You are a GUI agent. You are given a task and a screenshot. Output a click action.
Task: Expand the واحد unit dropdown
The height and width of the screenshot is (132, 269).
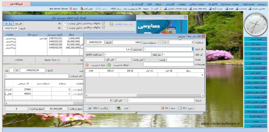[x=145, y=60]
